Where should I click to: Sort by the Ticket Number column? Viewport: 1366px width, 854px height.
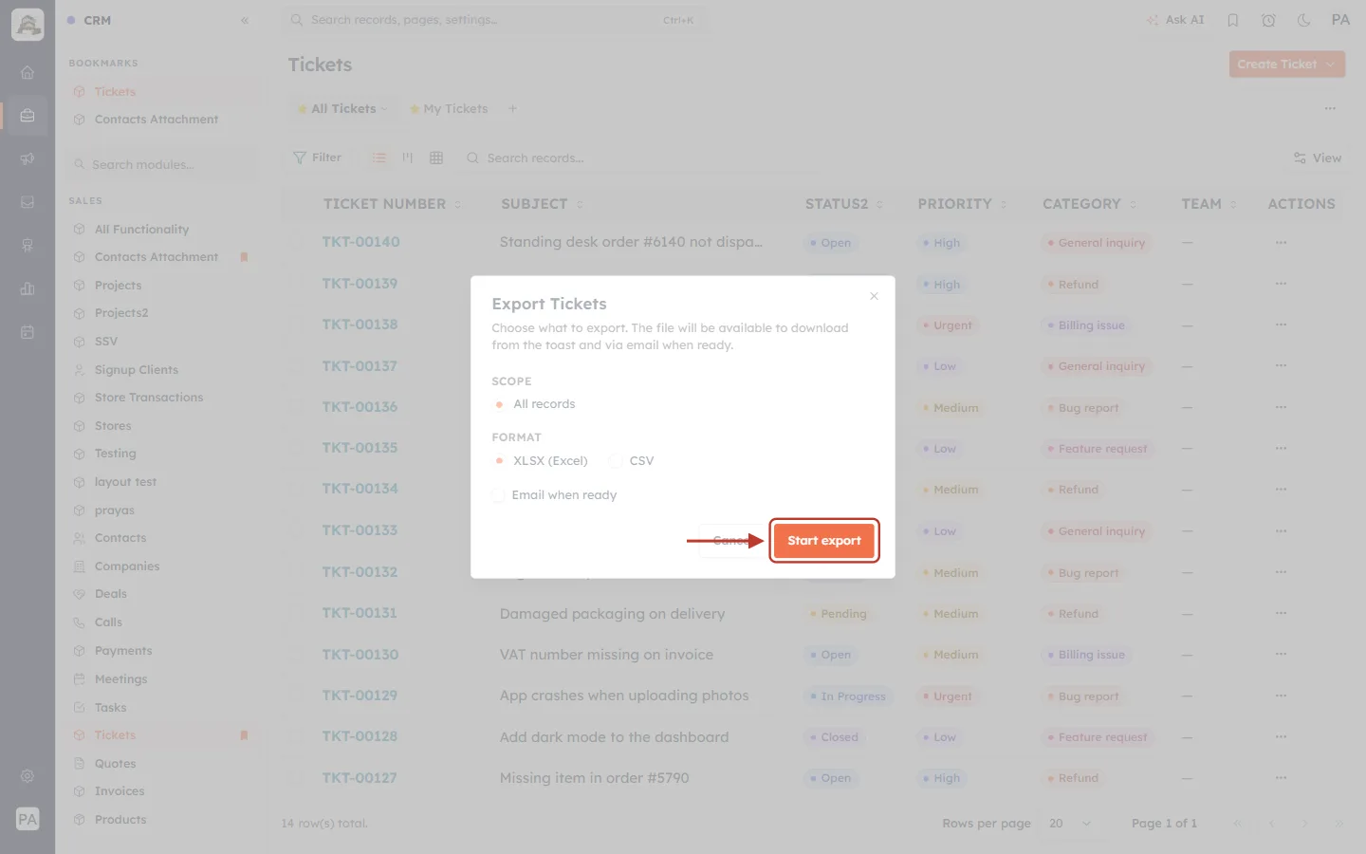click(x=392, y=204)
